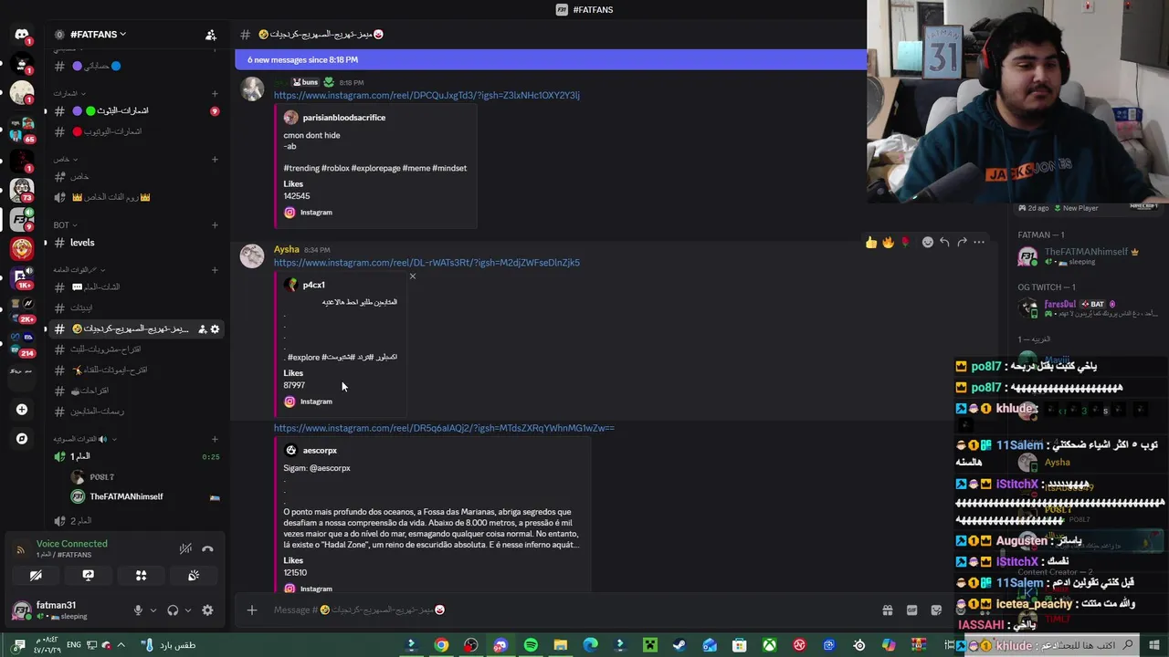Open microphone input options arrow
1169x657 pixels.
153,610
